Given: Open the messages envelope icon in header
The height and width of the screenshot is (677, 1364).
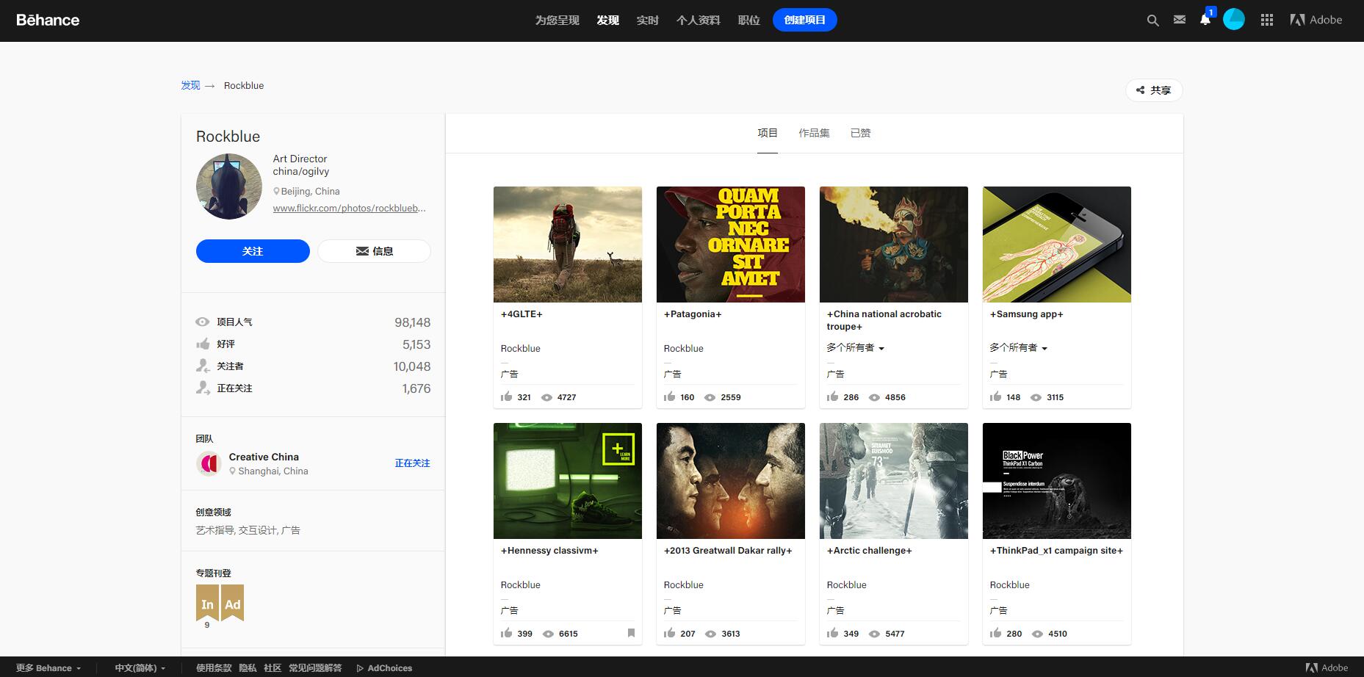Looking at the screenshot, I should click(1180, 20).
